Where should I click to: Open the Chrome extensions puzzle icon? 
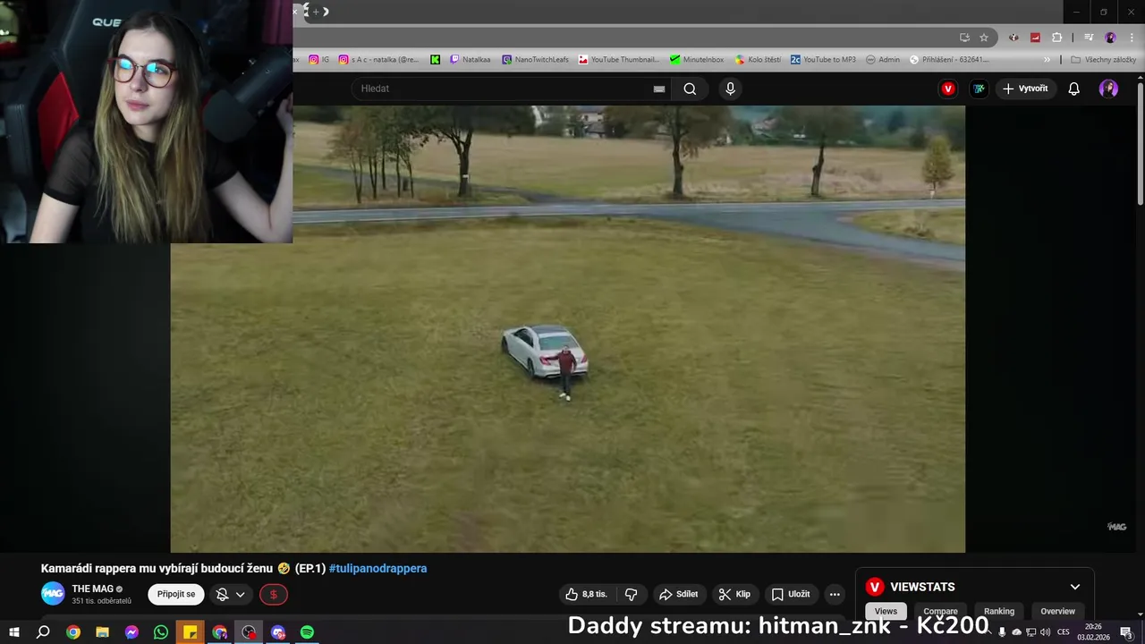click(1056, 38)
